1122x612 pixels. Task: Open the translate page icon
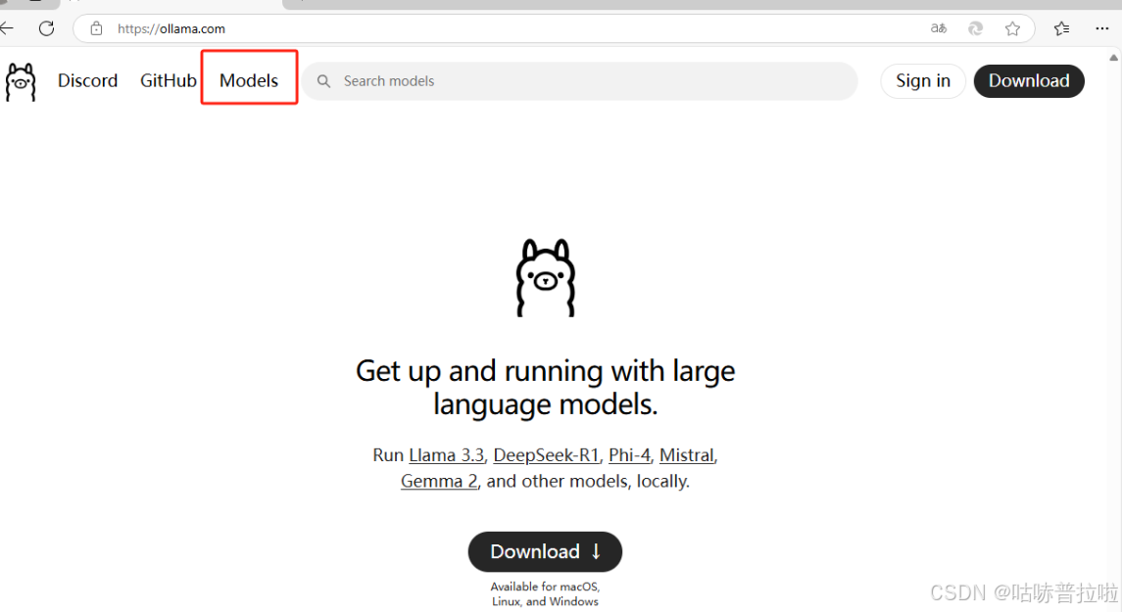tap(938, 28)
